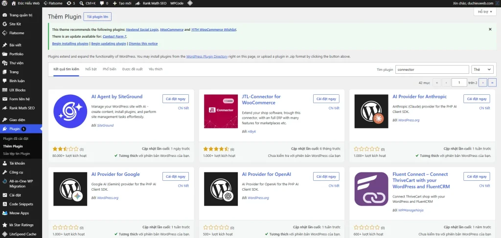Click the diamond icon after WPCode
501x238 pixels.
click(189, 3)
